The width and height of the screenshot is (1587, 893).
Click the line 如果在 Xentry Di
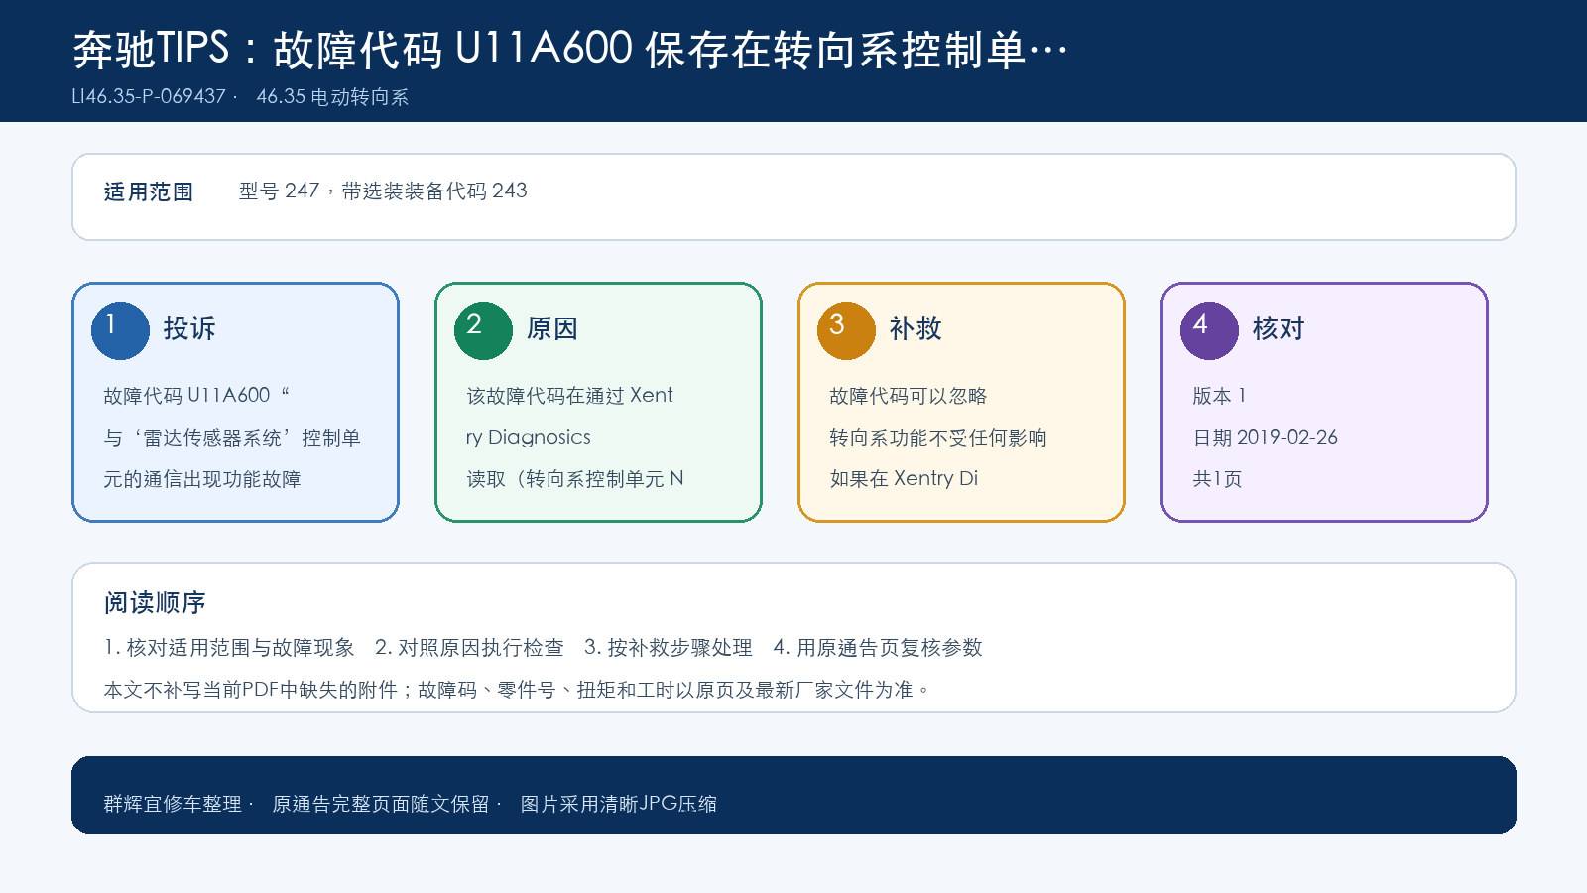(x=904, y=478)
